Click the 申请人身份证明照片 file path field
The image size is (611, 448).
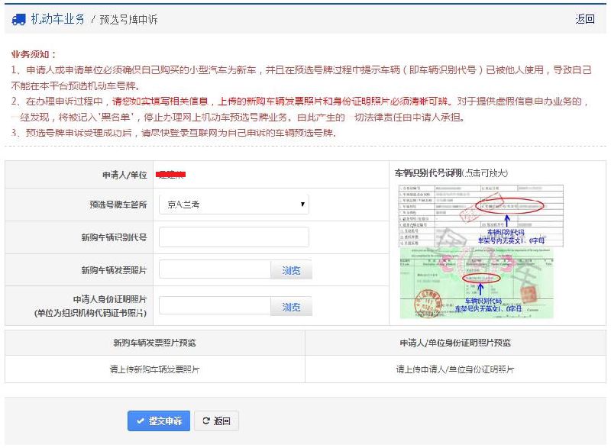[215, 307]
